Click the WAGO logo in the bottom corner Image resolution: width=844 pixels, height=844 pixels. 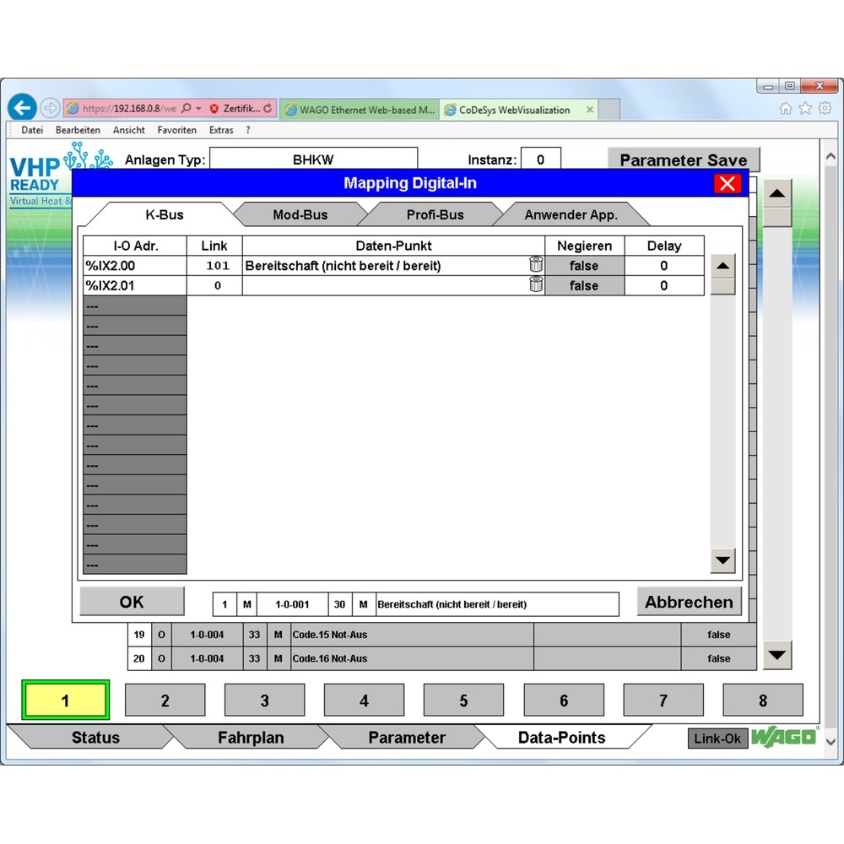point(785,738)
